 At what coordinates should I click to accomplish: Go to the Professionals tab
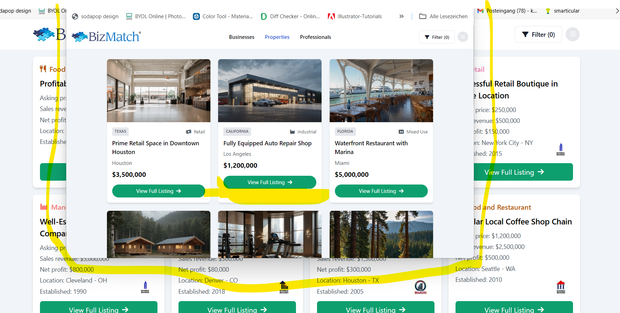[315, 37]
